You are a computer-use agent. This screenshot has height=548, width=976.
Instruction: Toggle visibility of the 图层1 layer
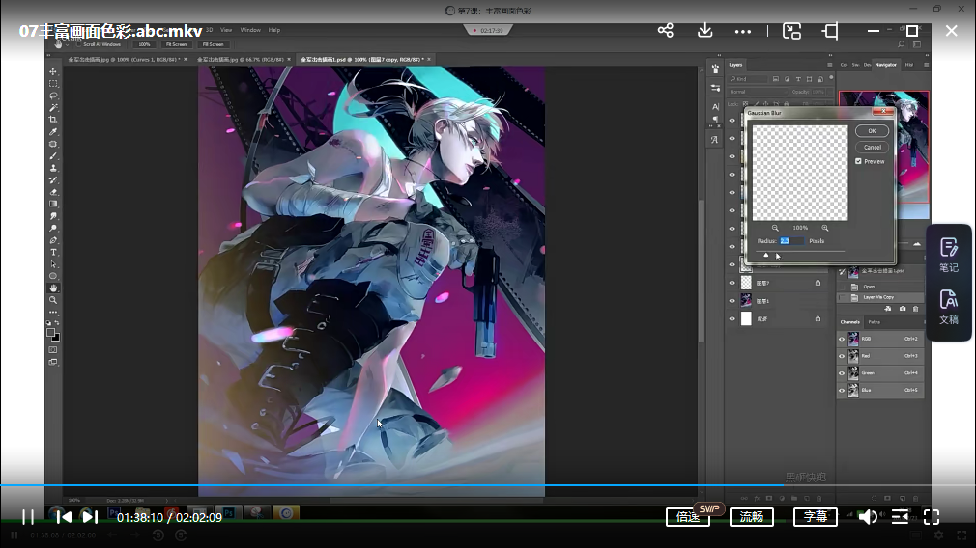732,301
